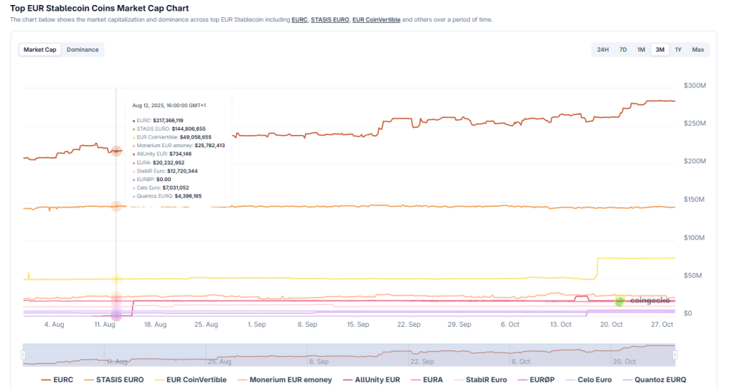Switch to the Dominance tab

pyautogui.click(x=83, y=50)
